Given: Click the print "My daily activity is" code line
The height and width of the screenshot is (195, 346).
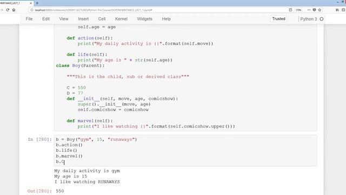Looking at the screenshot, I should click(145, 43).
